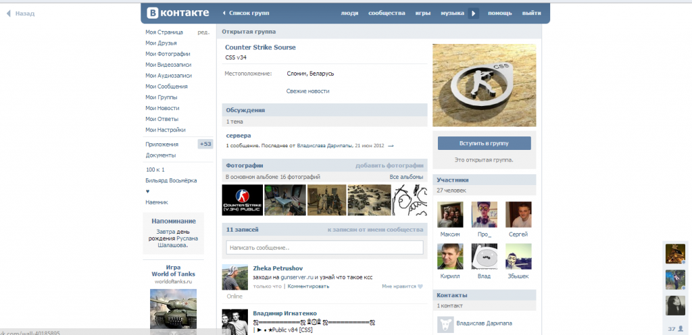Click the Комментировать link under Zheka's post
This screenshot has height=335, width=692.
pos(308,286)
